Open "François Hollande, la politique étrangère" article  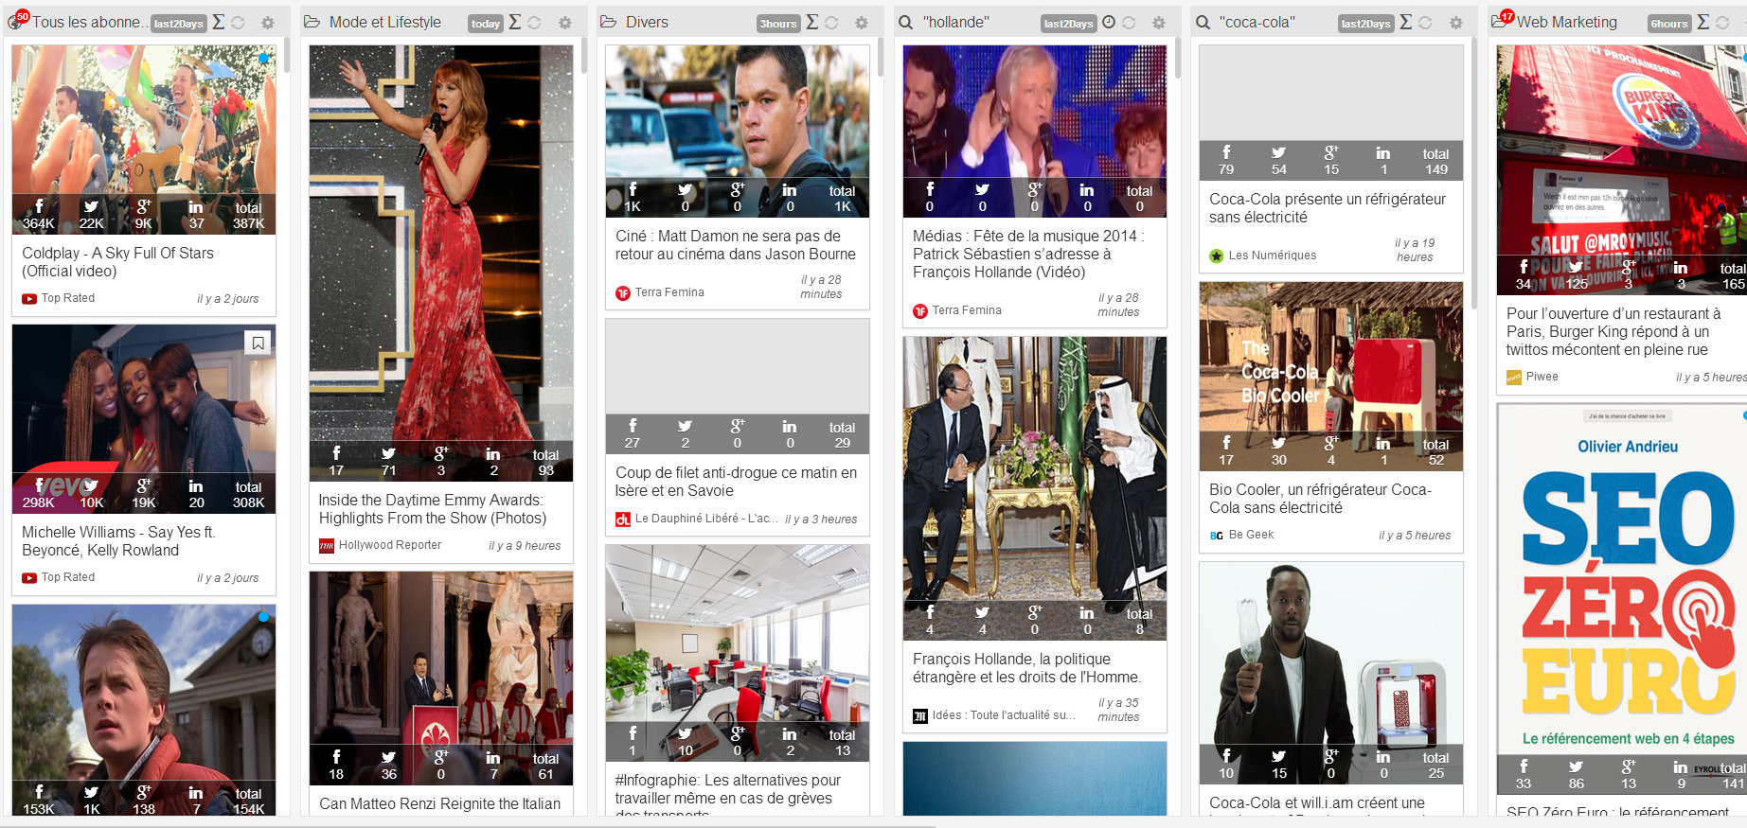pos(1027,668)
